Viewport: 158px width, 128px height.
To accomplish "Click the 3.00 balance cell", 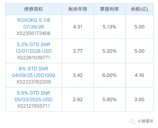I will pyautogui.click(x=139, y=99).
